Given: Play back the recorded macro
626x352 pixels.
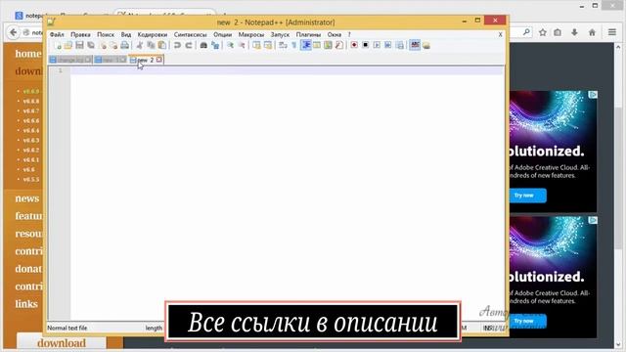Looking at the screenshot, I should (x=377, y=46).
